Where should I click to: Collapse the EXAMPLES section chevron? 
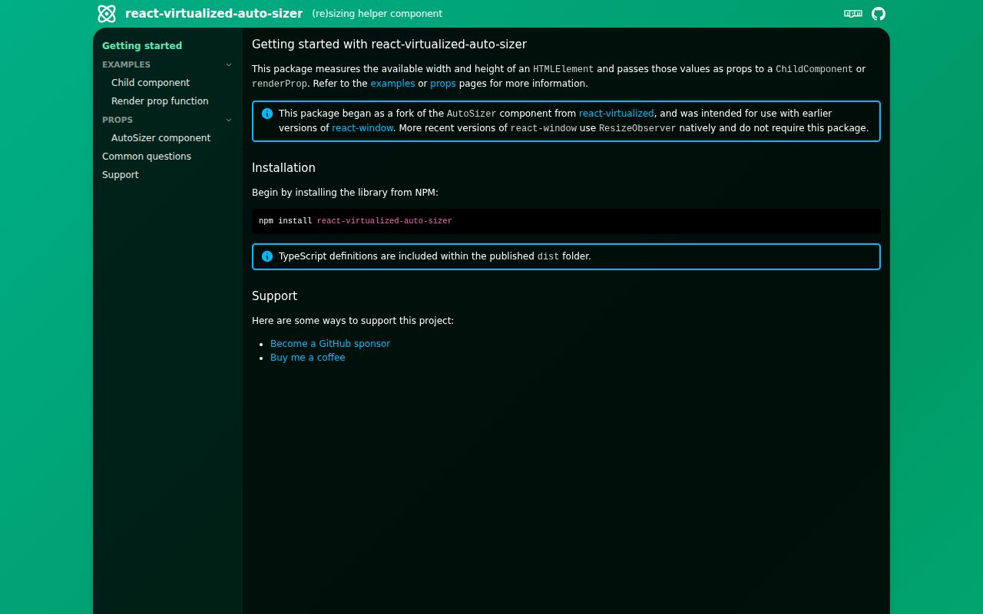[x=229, y=64]
